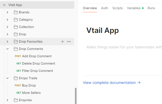Click the Brands folder icon
The width and height of the screenshot is (162, 104).
click(16, 12)
